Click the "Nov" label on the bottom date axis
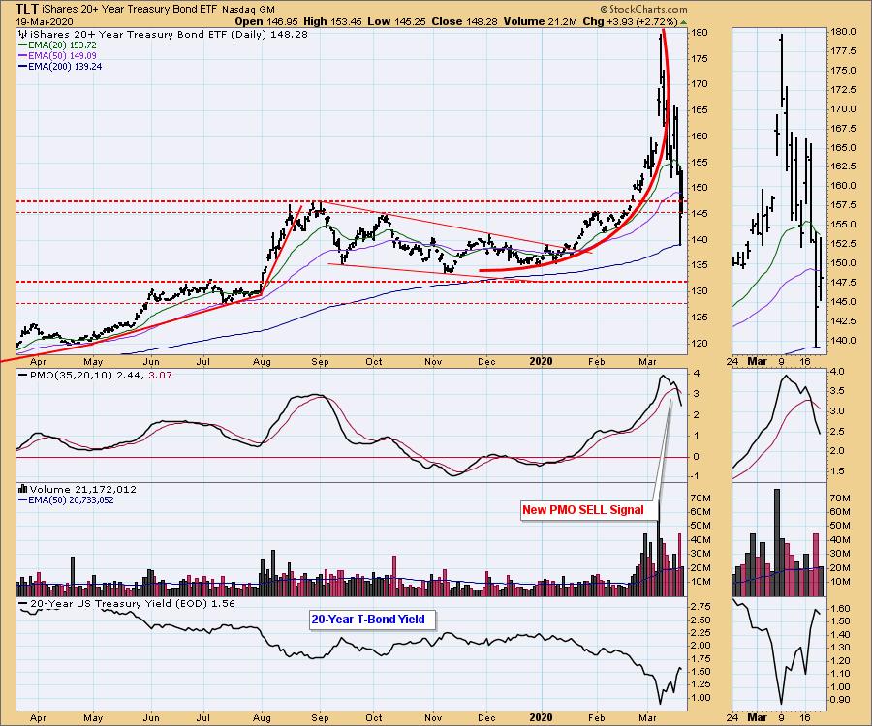This screenshot has height=726, width=872. [x=433, y=717]
